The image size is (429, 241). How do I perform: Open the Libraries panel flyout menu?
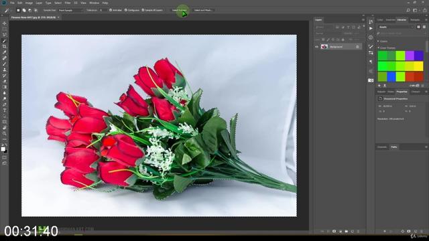point(426,19)
